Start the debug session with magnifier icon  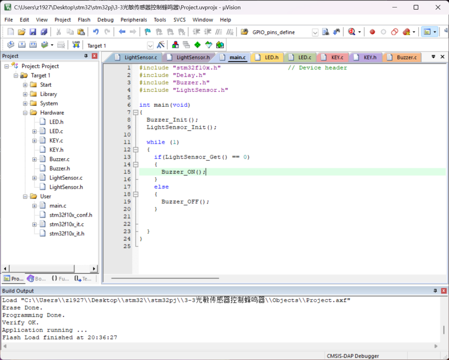point(352,32)
